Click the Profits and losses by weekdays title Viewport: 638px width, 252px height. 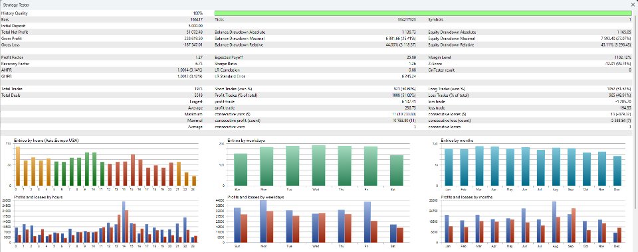255,197
